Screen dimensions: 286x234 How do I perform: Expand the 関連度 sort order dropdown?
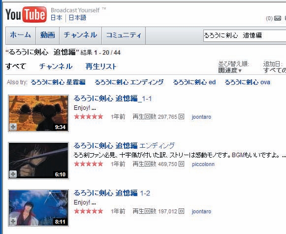tap(230, 70)
